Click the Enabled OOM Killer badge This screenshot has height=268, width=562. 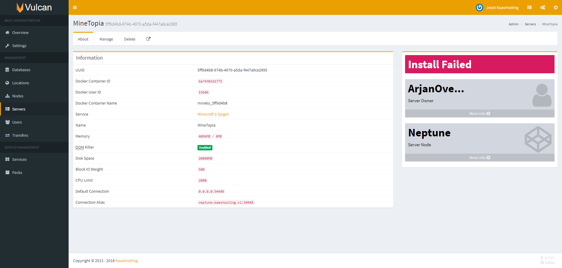(x=205, y=148)
